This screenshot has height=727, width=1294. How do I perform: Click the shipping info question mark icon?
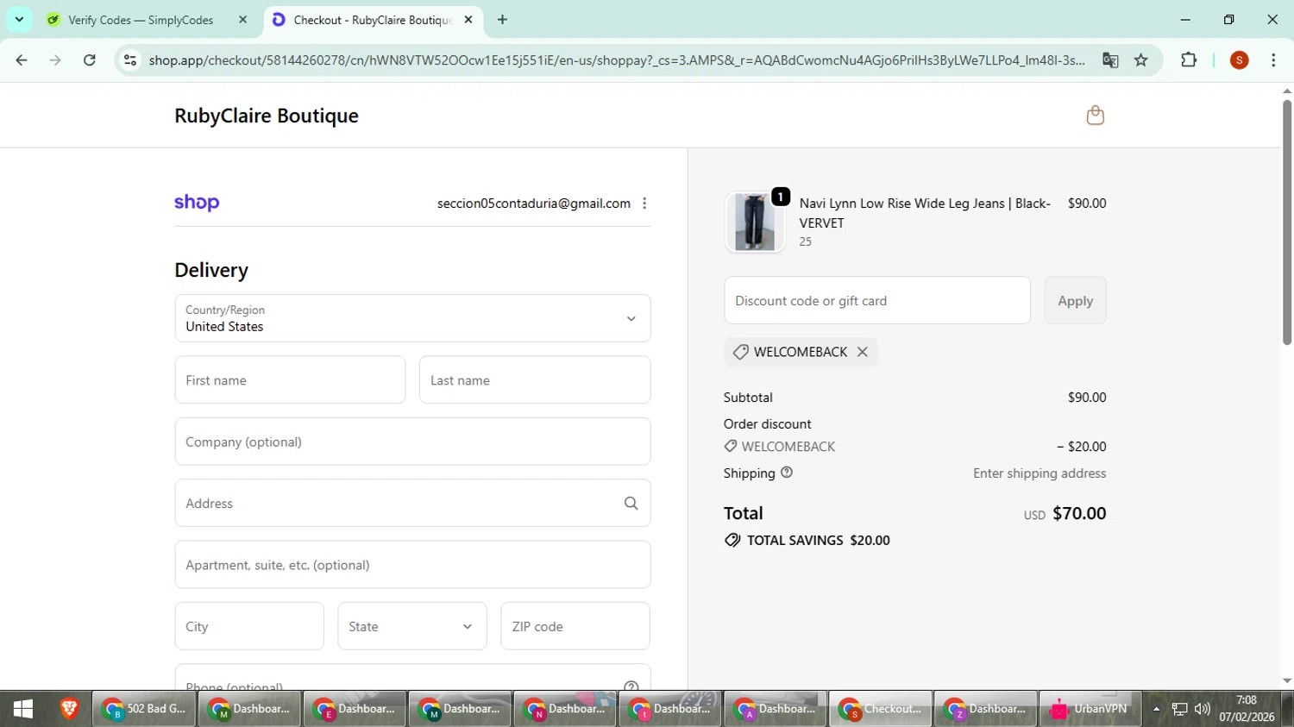coord(787,473)
